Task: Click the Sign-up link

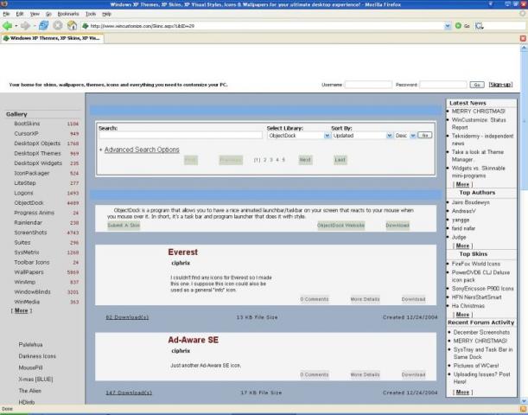Action: pos(500,85)
